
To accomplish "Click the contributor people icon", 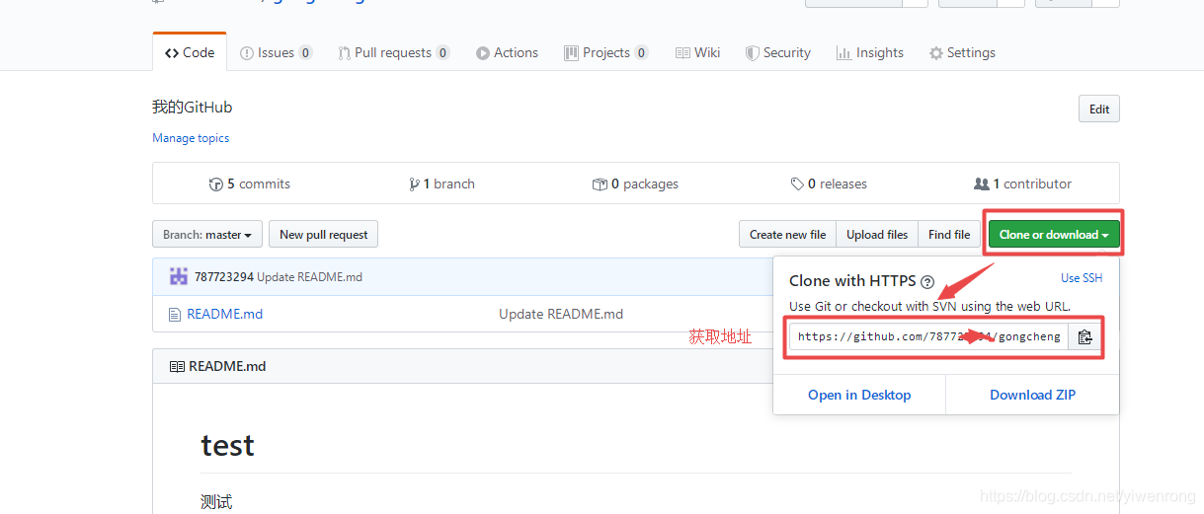I will pos(982,184).
